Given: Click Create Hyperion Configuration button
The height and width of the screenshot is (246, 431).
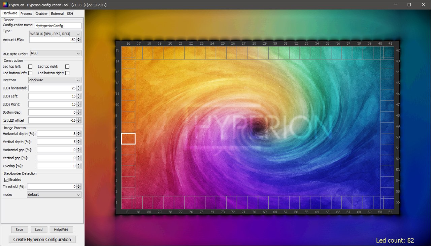Looking at the screenshot, I should click(42, 239).
